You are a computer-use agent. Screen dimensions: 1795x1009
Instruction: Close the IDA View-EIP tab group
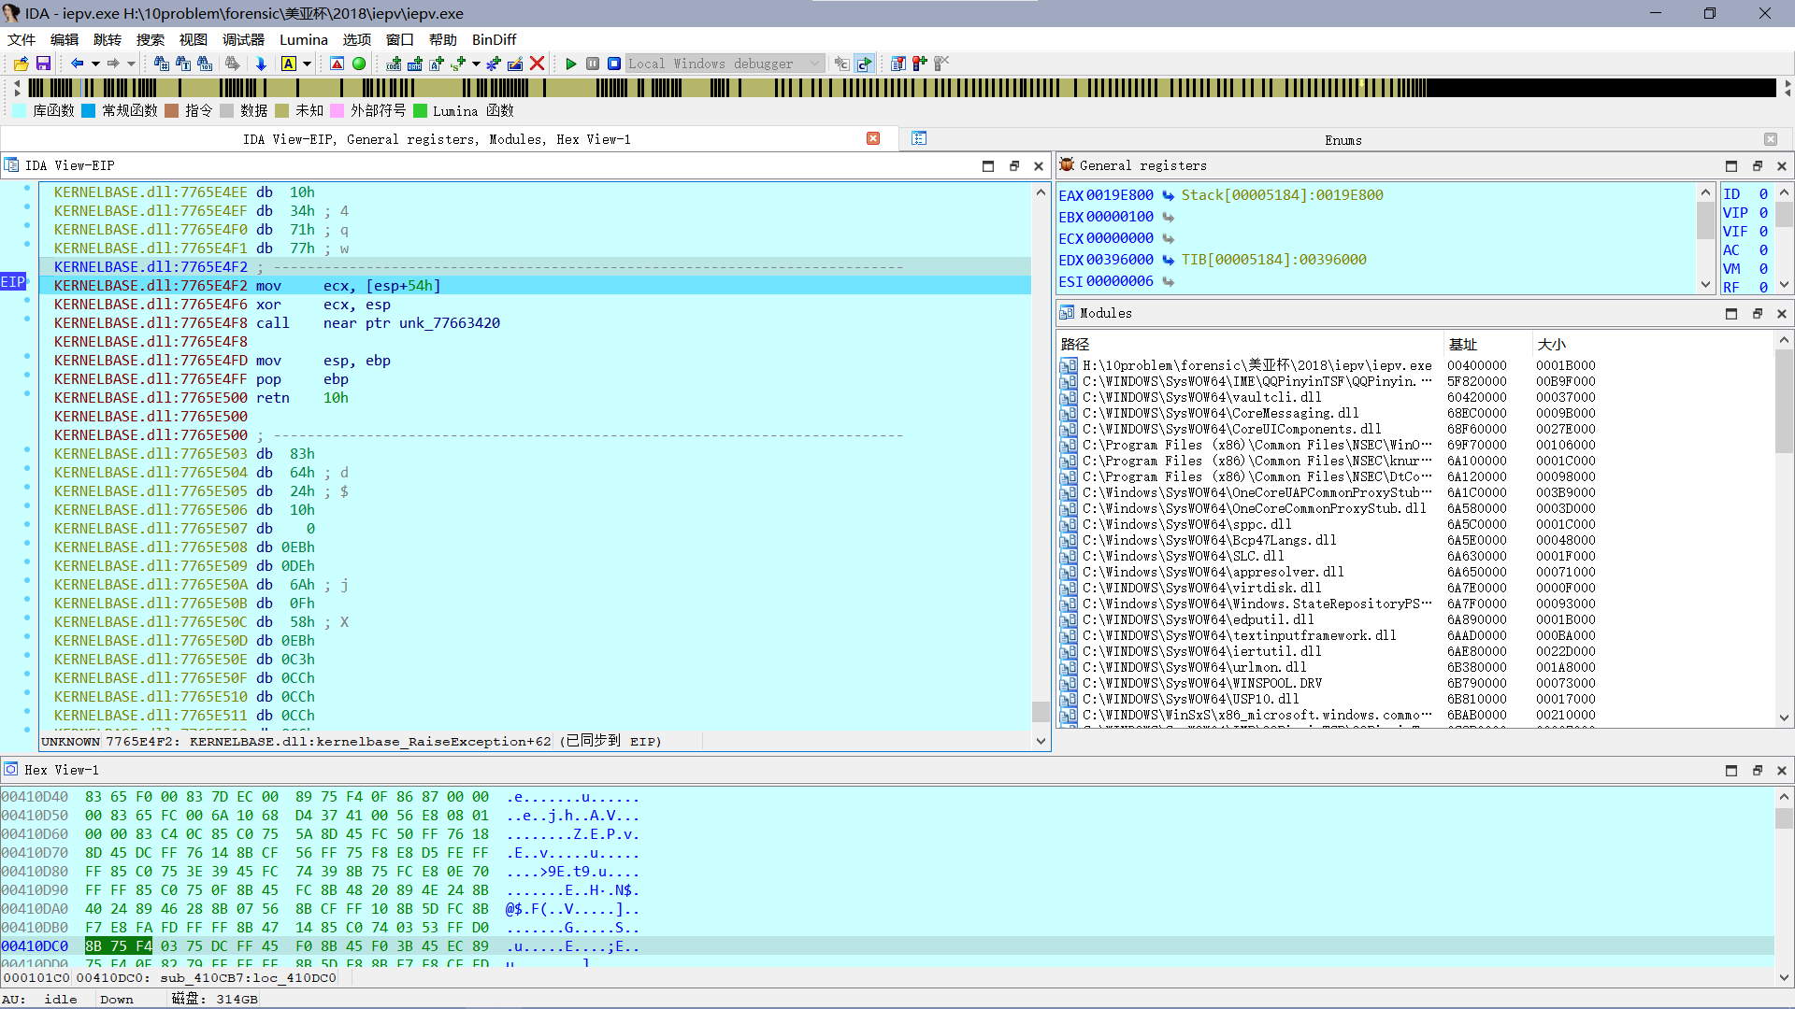(873, 138)
